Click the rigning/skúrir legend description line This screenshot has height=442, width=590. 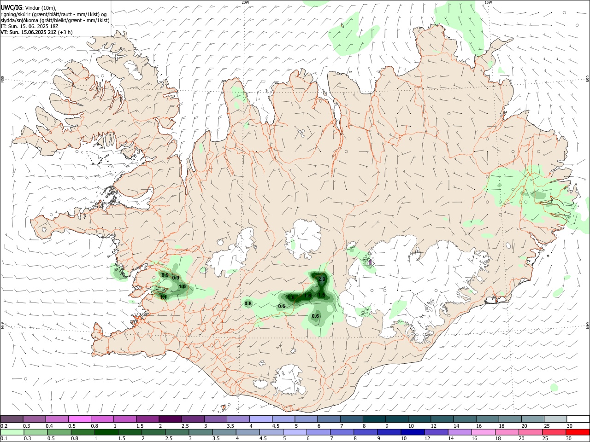click(53, 14)
